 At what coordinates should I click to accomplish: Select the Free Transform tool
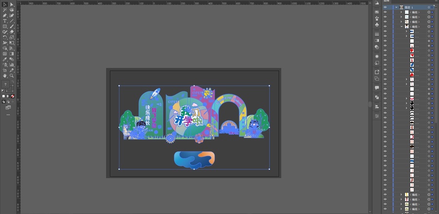(12, 43)
